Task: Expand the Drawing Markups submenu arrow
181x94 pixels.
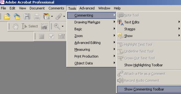Action: (x=114, y=22)
